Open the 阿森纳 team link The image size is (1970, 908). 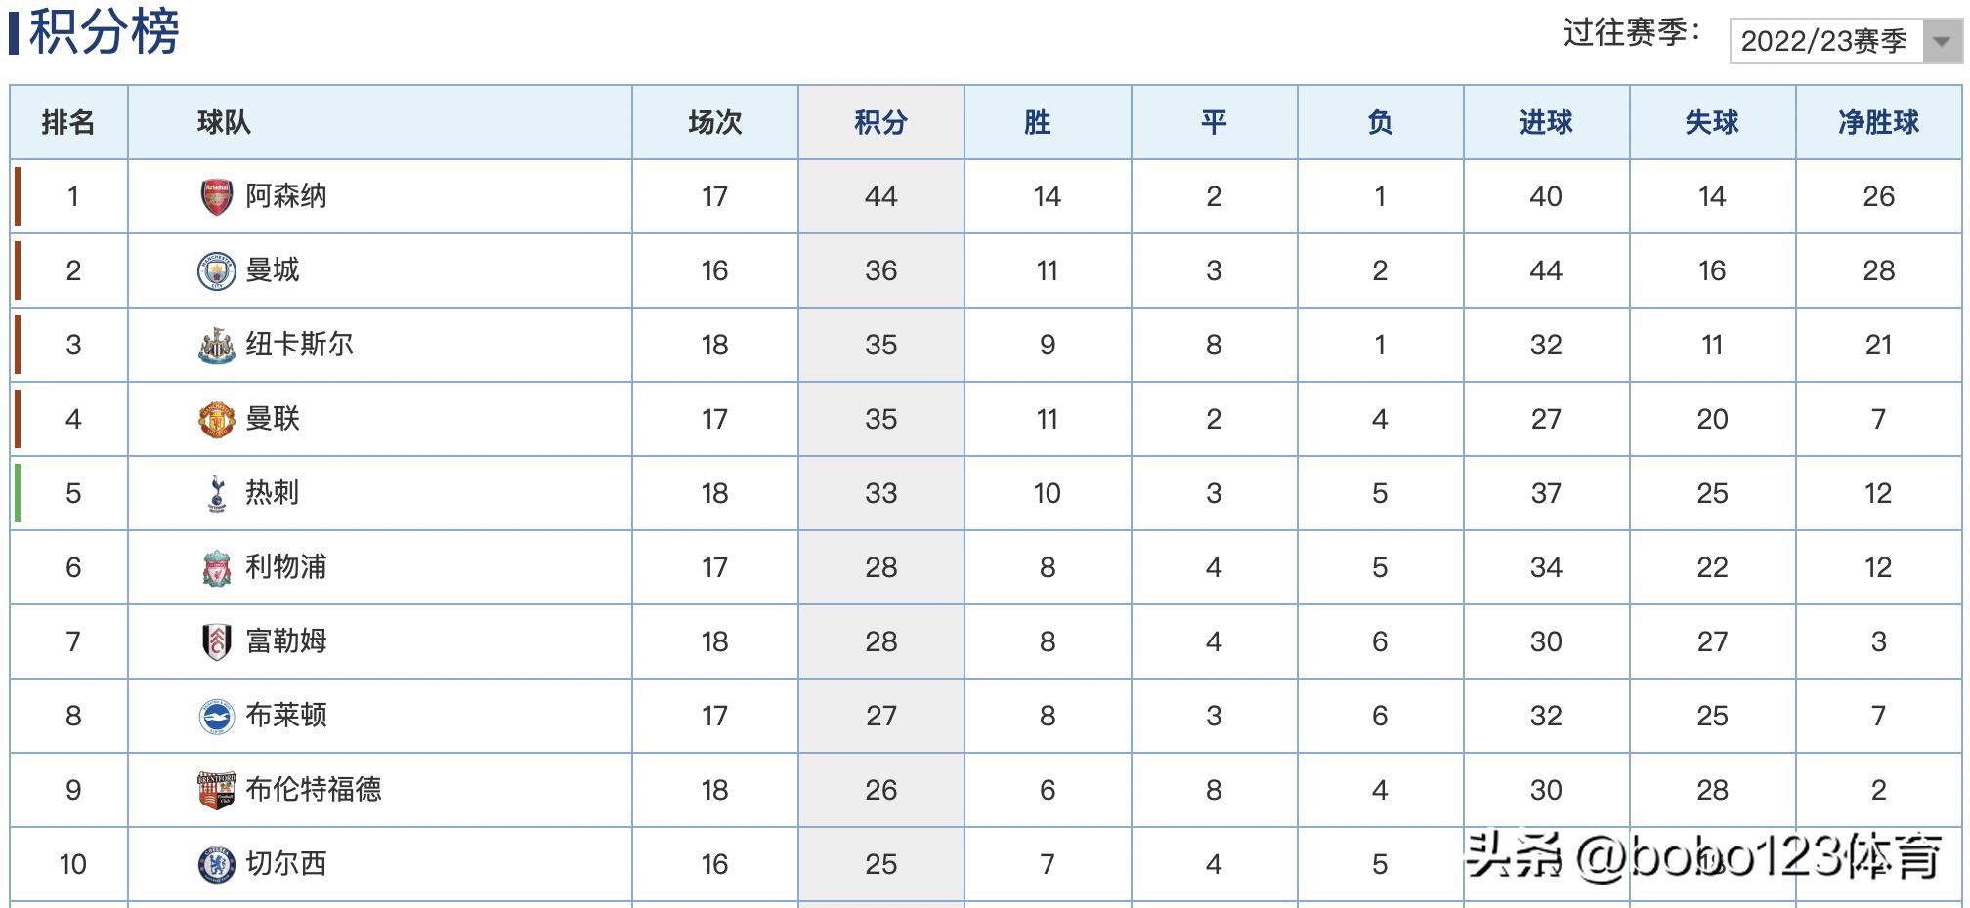pyautogui.click(x=285, y=196)
